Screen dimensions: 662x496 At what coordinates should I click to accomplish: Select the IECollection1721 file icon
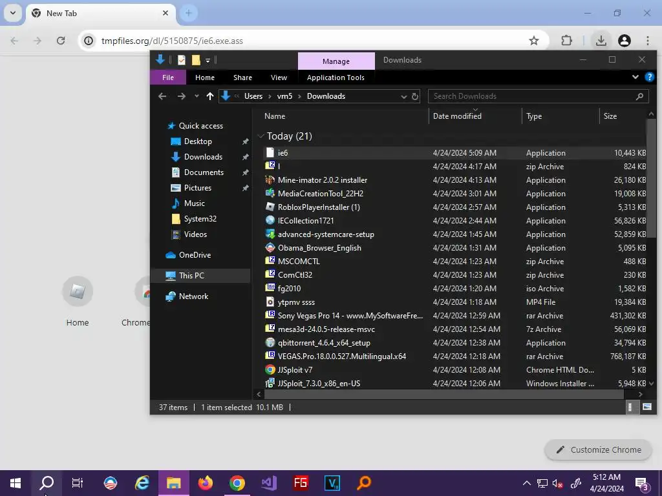pyautogui.click(x=270, y=220)
